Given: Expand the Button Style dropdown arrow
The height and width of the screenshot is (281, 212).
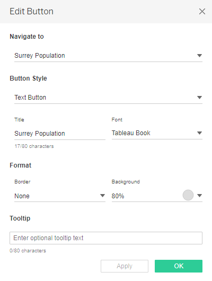Looking at the screenshot, I should pyautogui.click(x=199, y=98).
